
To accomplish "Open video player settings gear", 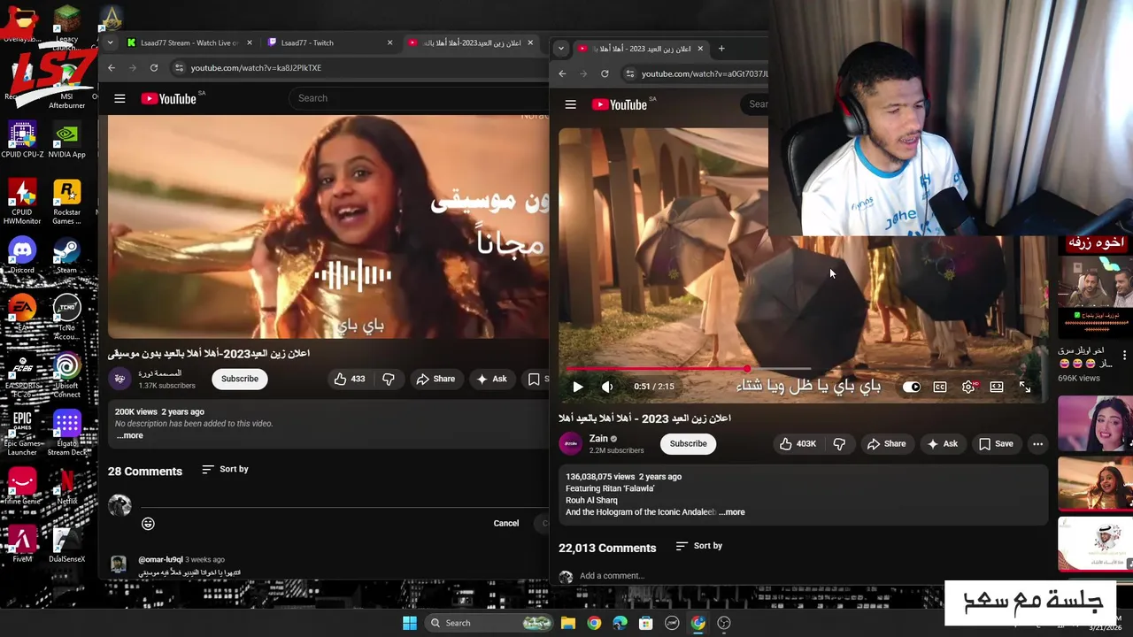I will tap(968, 387).
